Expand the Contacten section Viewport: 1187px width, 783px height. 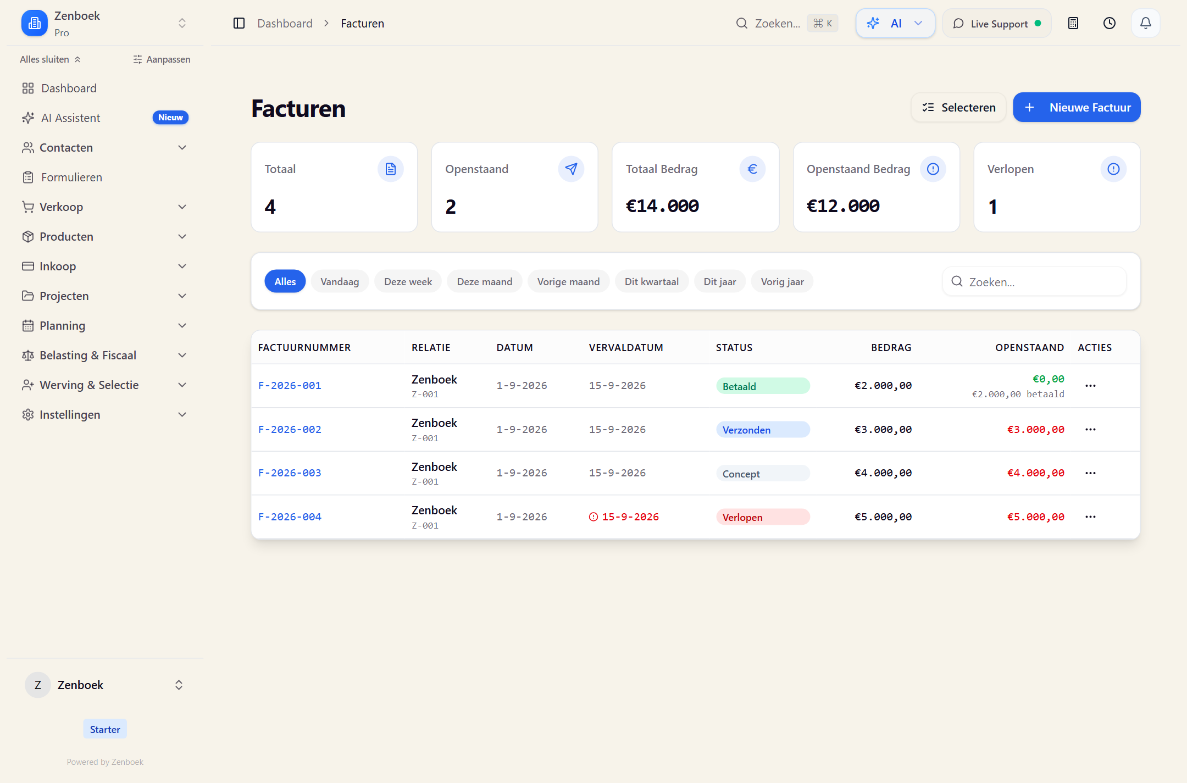point(105,147)
